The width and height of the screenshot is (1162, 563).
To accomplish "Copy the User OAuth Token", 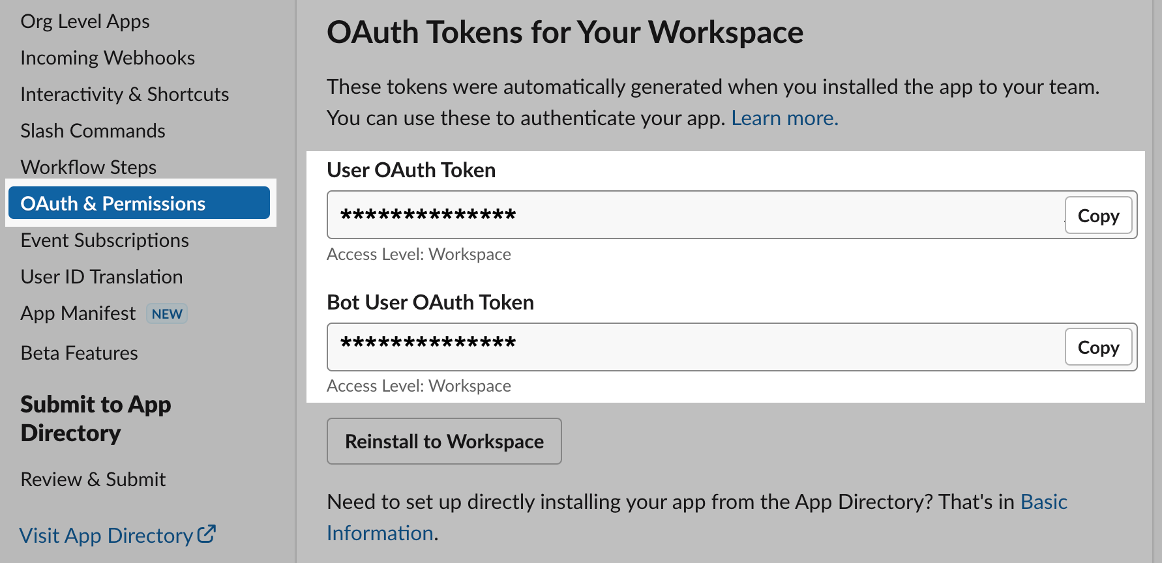I will point(1098,215).
